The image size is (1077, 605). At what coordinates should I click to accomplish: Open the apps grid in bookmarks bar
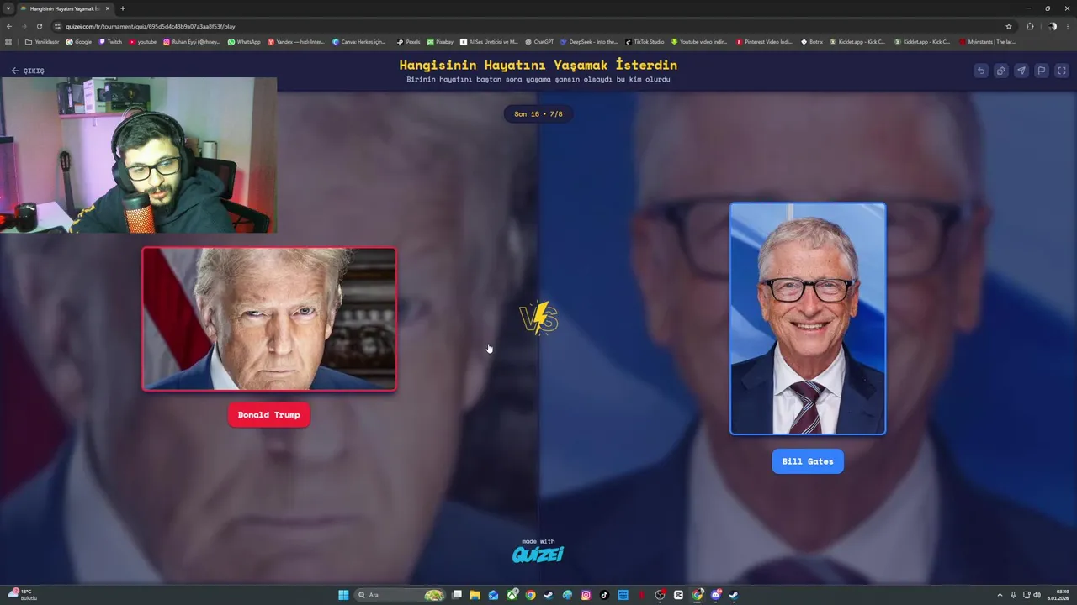9,41
